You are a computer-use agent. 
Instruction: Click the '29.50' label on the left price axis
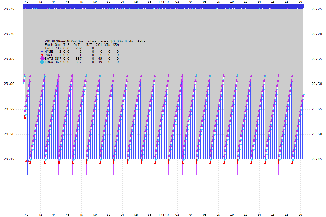pyautogui.click(x=9, y=134)
